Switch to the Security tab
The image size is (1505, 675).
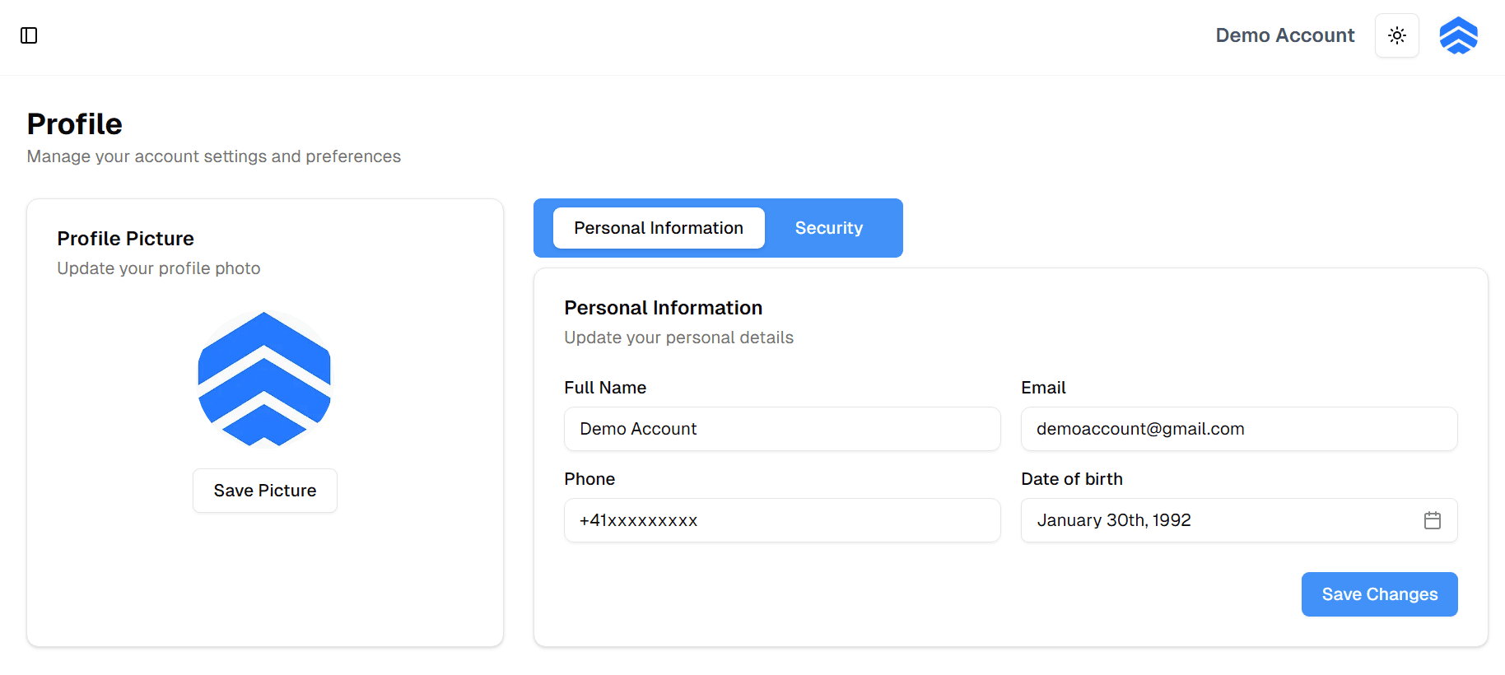point(829,228)
